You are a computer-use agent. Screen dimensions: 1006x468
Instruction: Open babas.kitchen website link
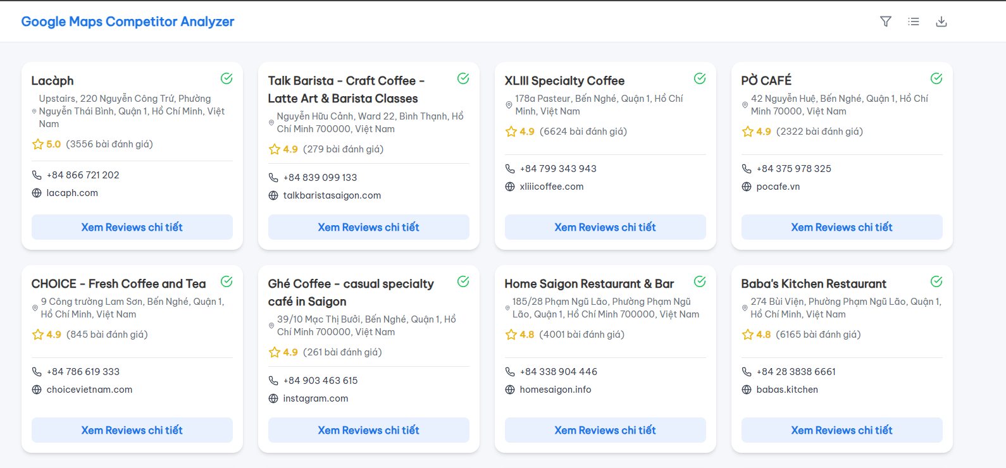coord(787,390)
